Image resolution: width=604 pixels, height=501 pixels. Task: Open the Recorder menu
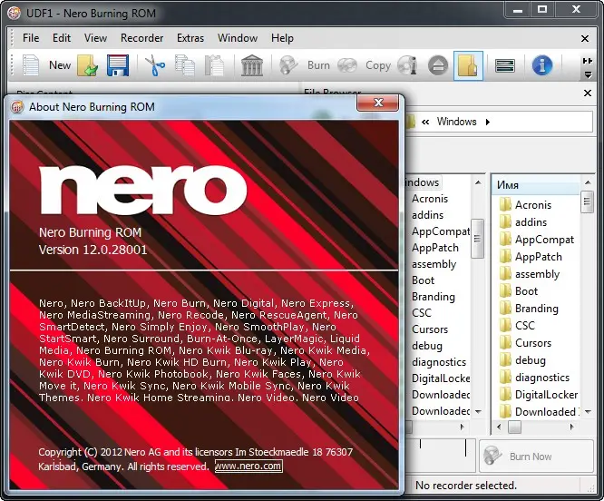[141, 38]
